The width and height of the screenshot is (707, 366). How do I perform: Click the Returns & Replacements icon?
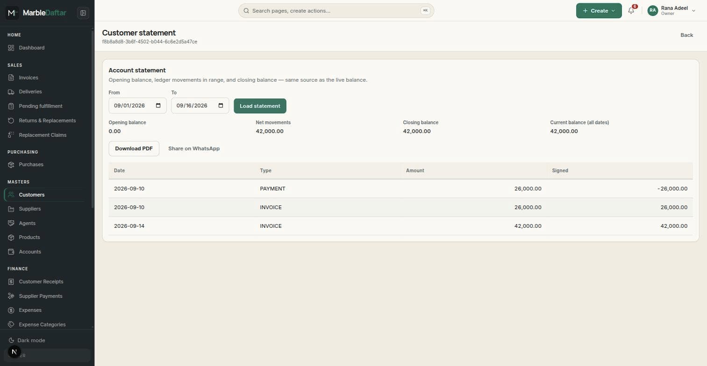coord(11,120)
